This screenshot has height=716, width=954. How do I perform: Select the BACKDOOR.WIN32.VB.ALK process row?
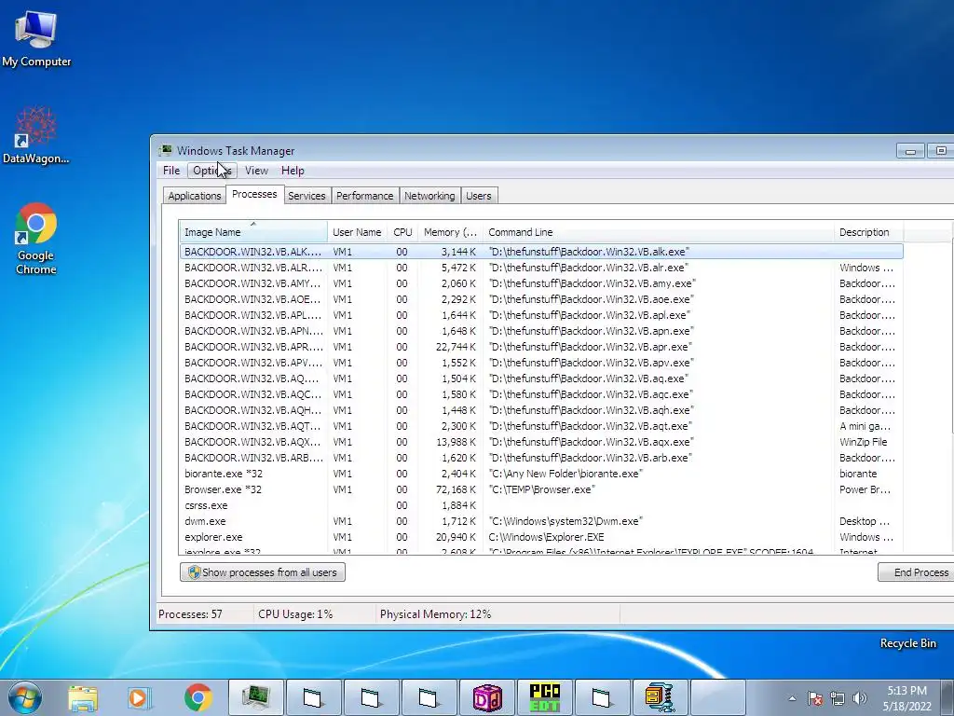(x=541, y=252)
